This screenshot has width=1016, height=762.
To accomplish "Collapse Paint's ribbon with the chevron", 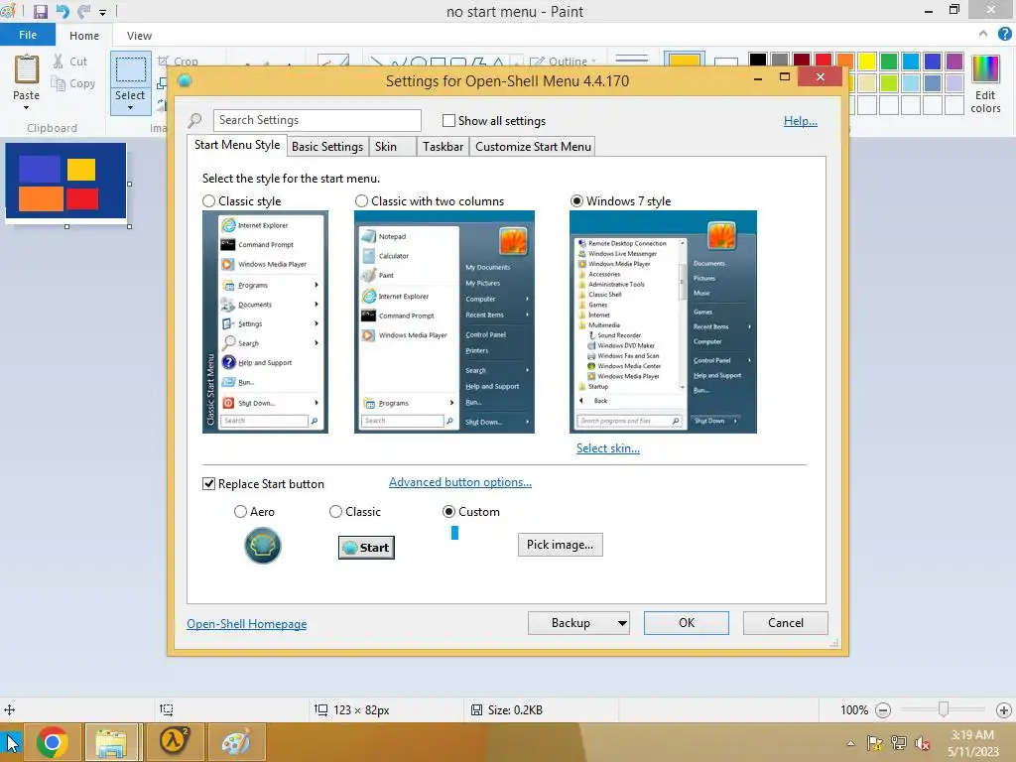I will tap(983, 34).
